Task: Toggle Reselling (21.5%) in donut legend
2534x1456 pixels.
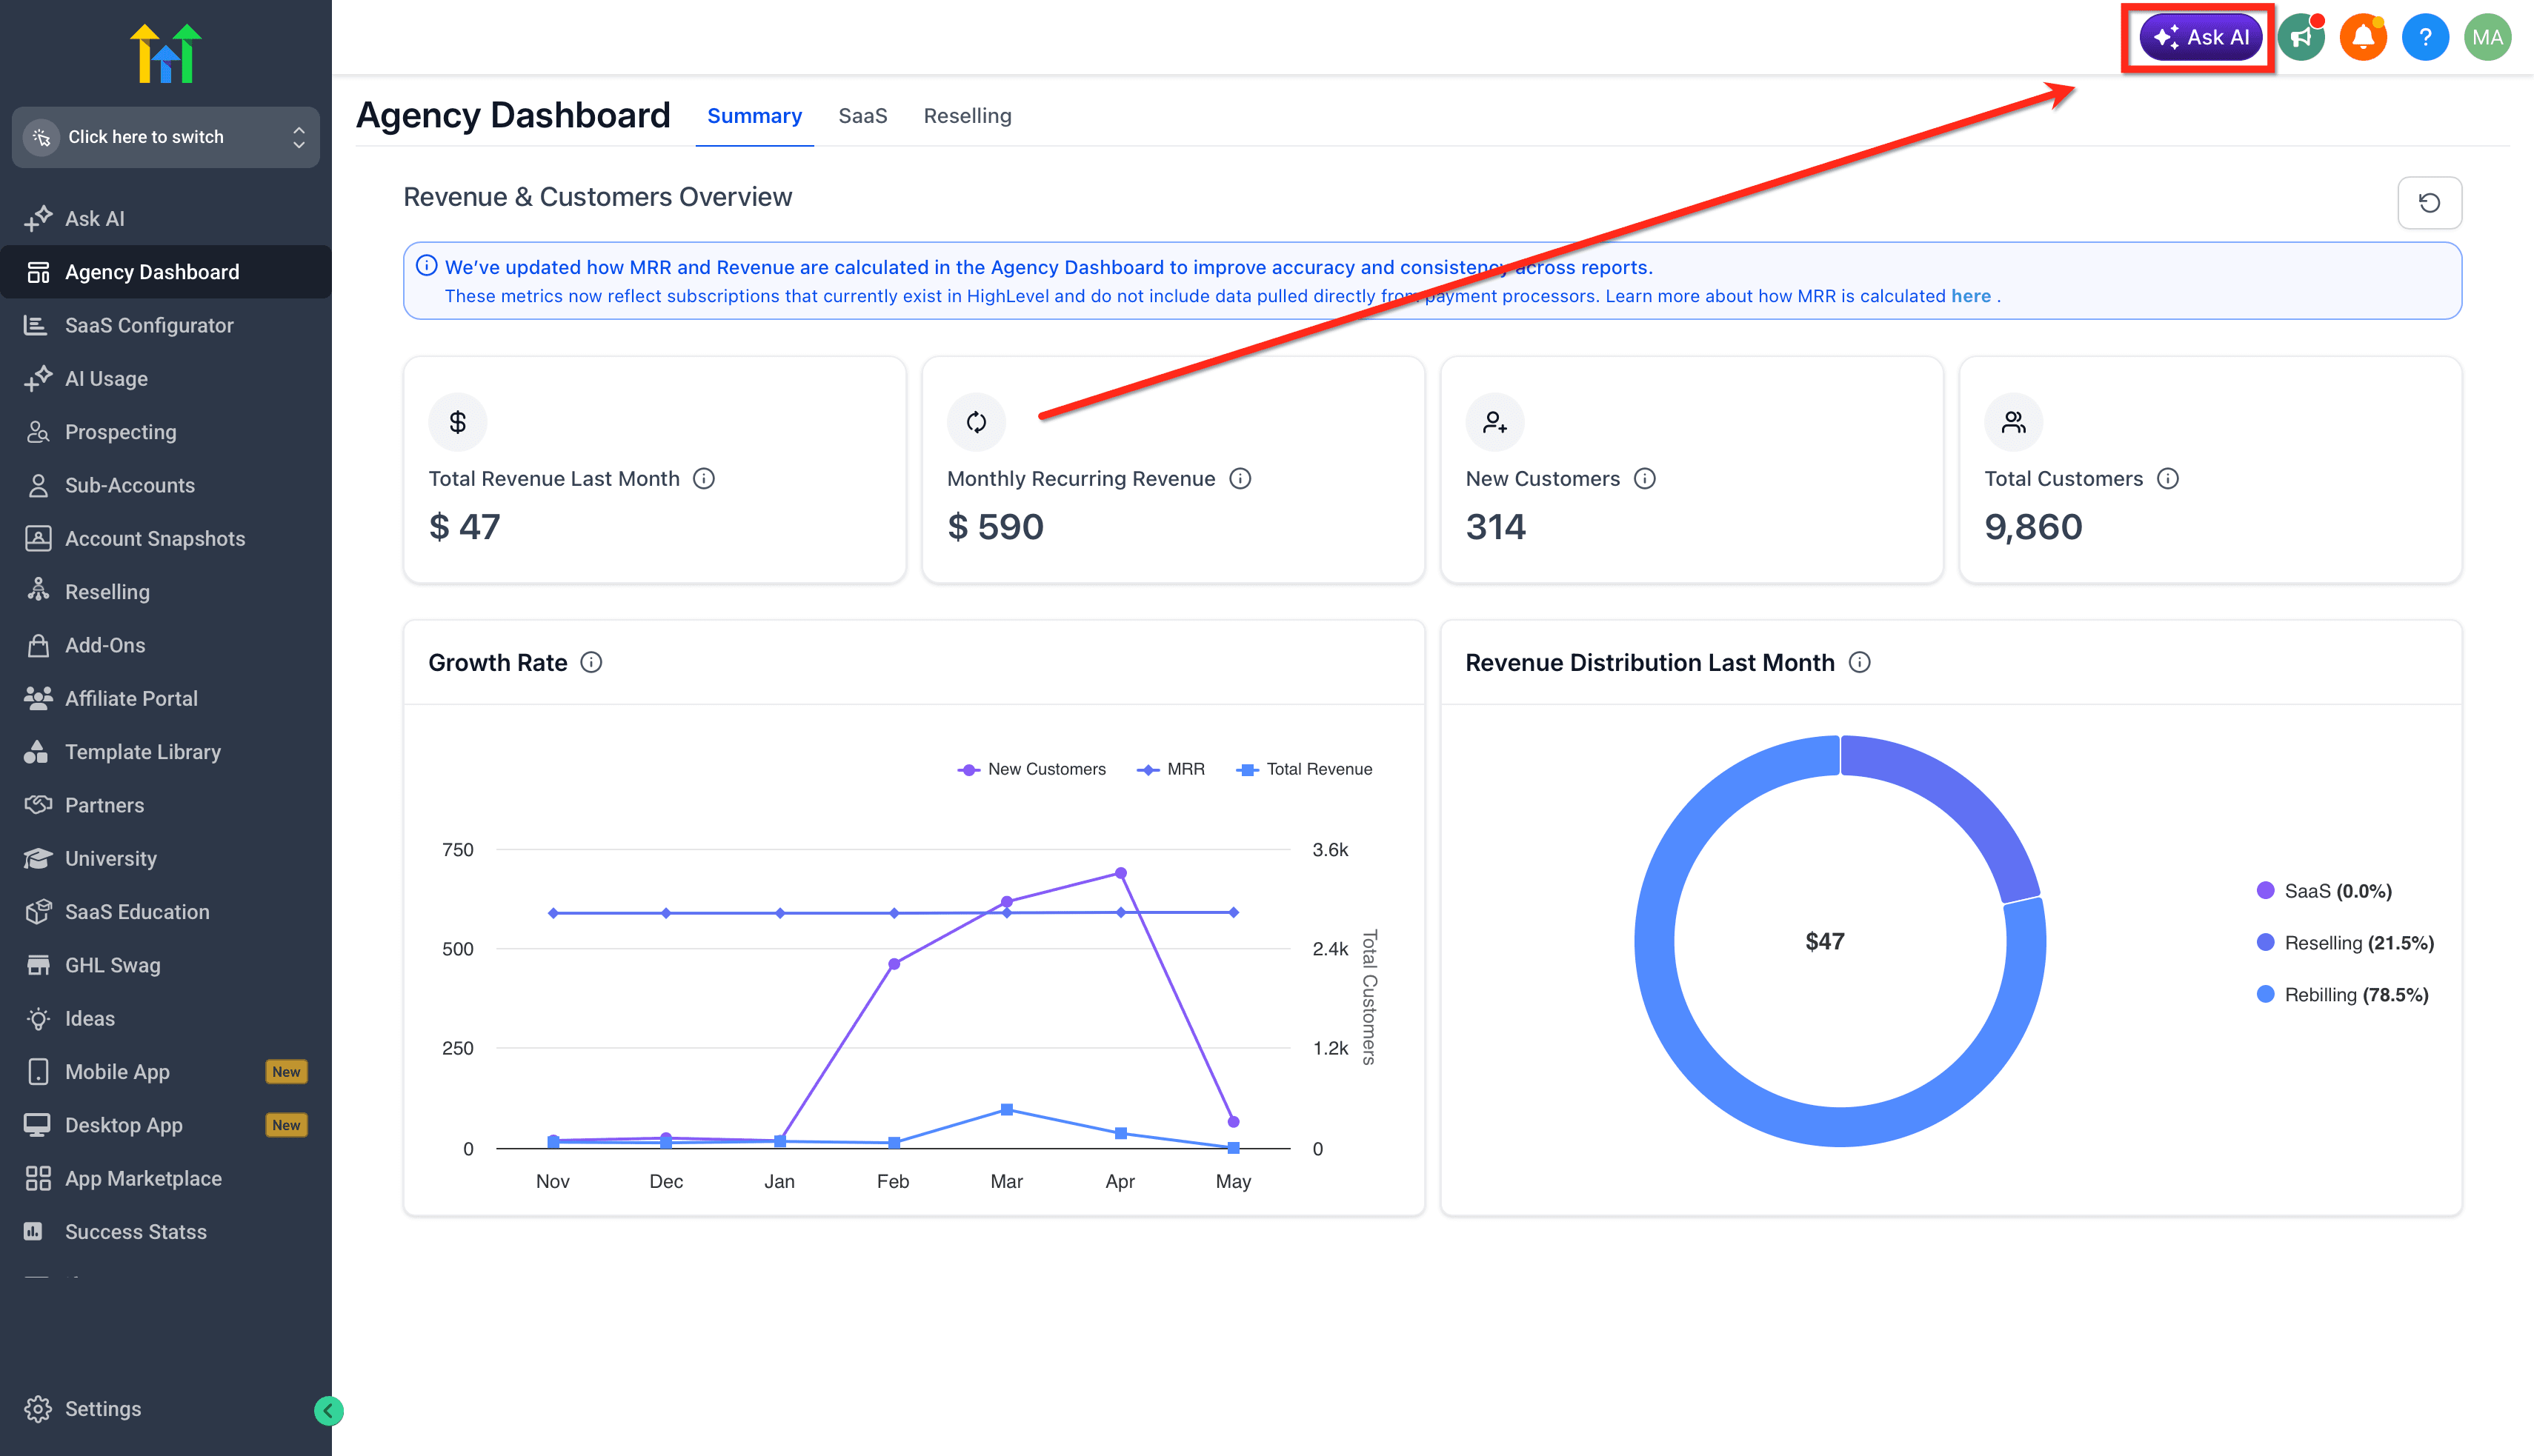Action: click(x=2346, y=943)
